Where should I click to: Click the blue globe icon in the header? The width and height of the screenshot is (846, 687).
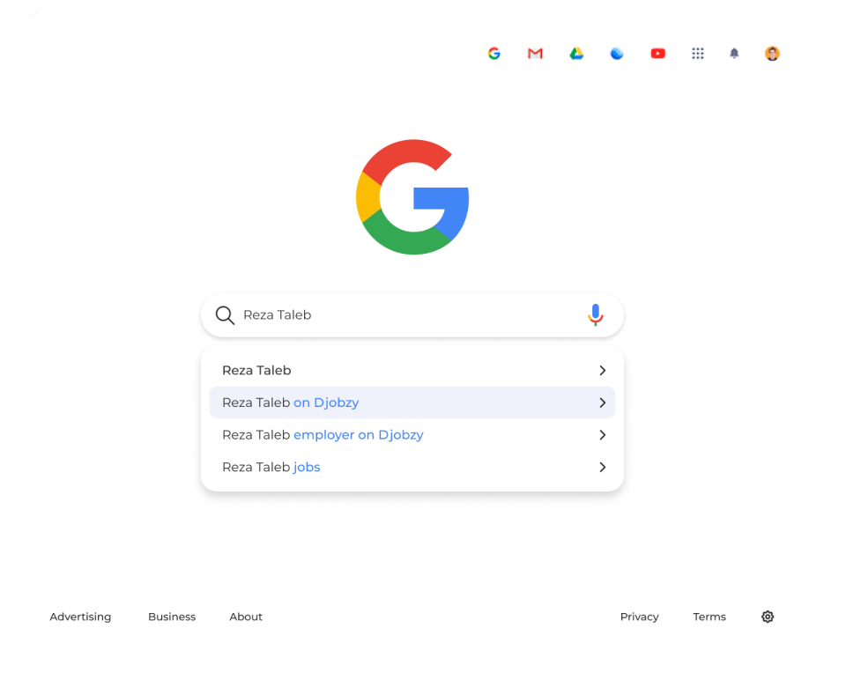617,54
